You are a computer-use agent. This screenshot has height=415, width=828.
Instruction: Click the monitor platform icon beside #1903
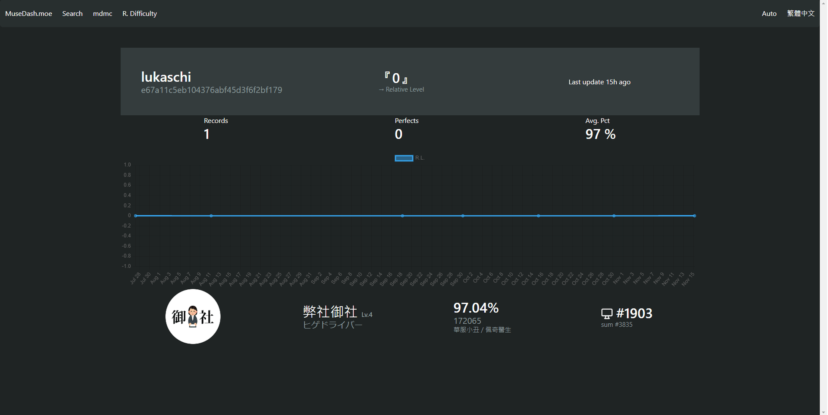coord(606,313)
